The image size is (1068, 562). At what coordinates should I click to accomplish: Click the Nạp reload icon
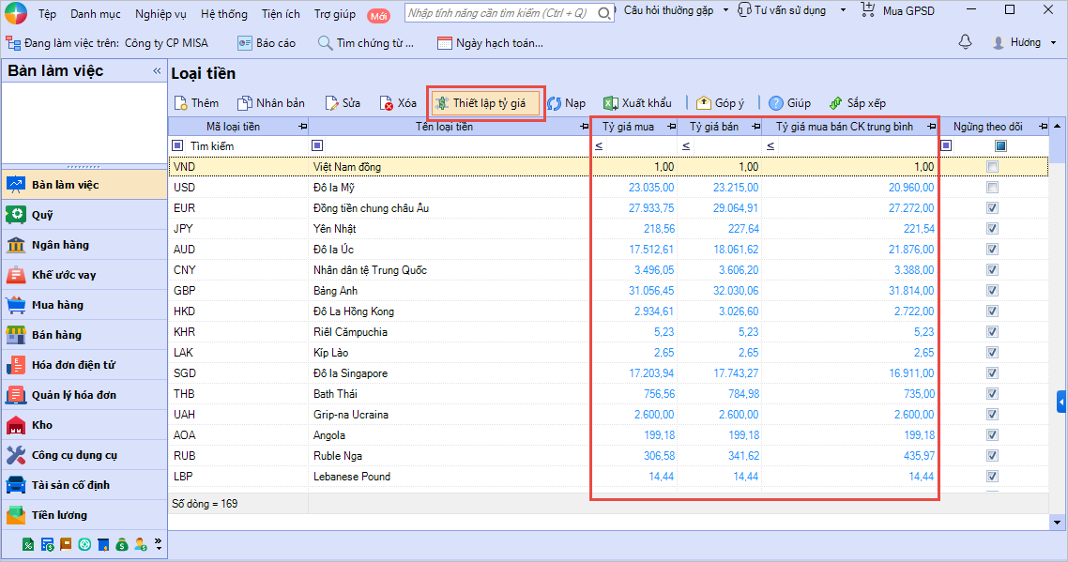tap(555, 103)
